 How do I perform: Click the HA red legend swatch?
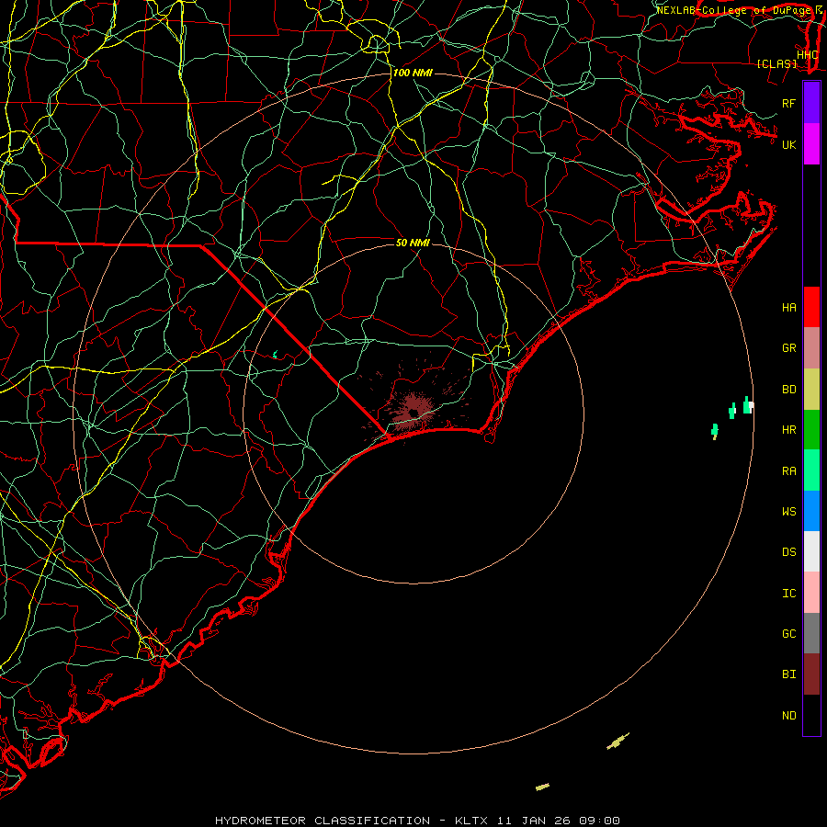[x=811, y=307]
